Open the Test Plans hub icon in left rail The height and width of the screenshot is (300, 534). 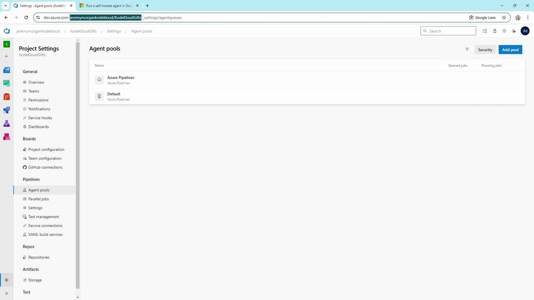(x=6, y=123)
